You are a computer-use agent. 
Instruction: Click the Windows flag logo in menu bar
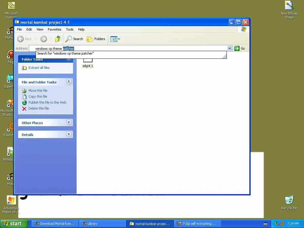click(243, 29)
